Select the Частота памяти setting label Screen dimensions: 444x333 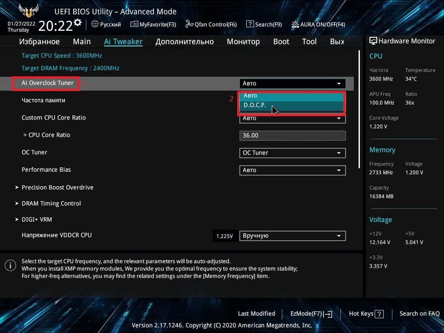click(x=43, y=100)
